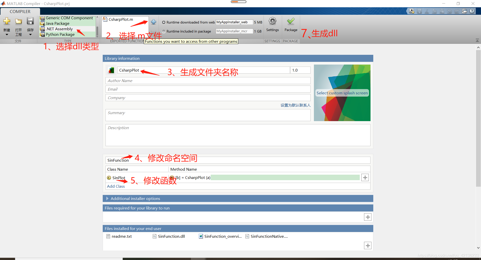Click the Author Name field
The image size is (481, 260).
coord(208,81)
